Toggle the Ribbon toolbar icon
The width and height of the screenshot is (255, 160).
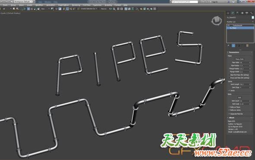126,9
